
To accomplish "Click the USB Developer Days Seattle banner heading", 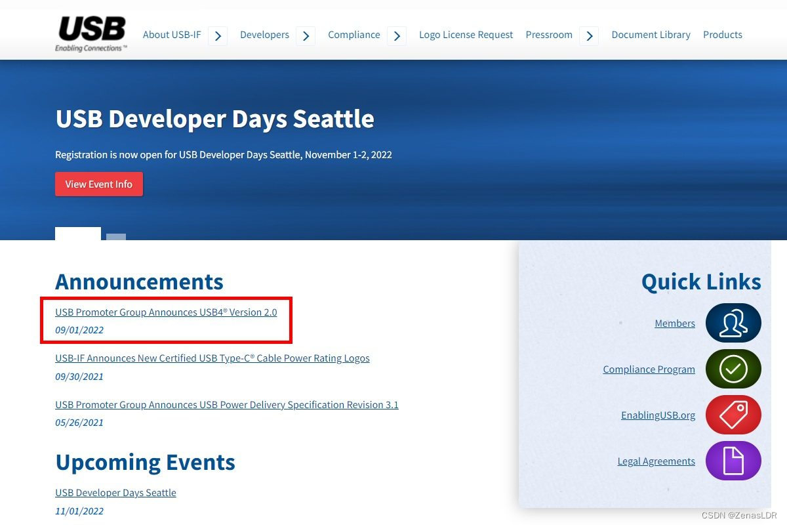I will pos(215,119).
